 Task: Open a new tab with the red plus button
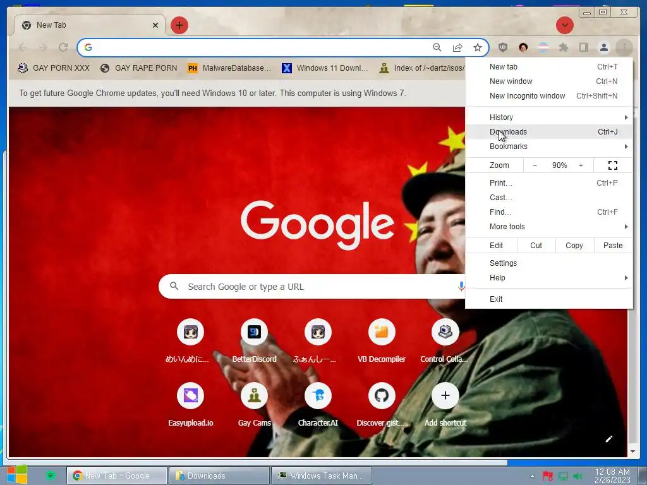coord(179,25)
